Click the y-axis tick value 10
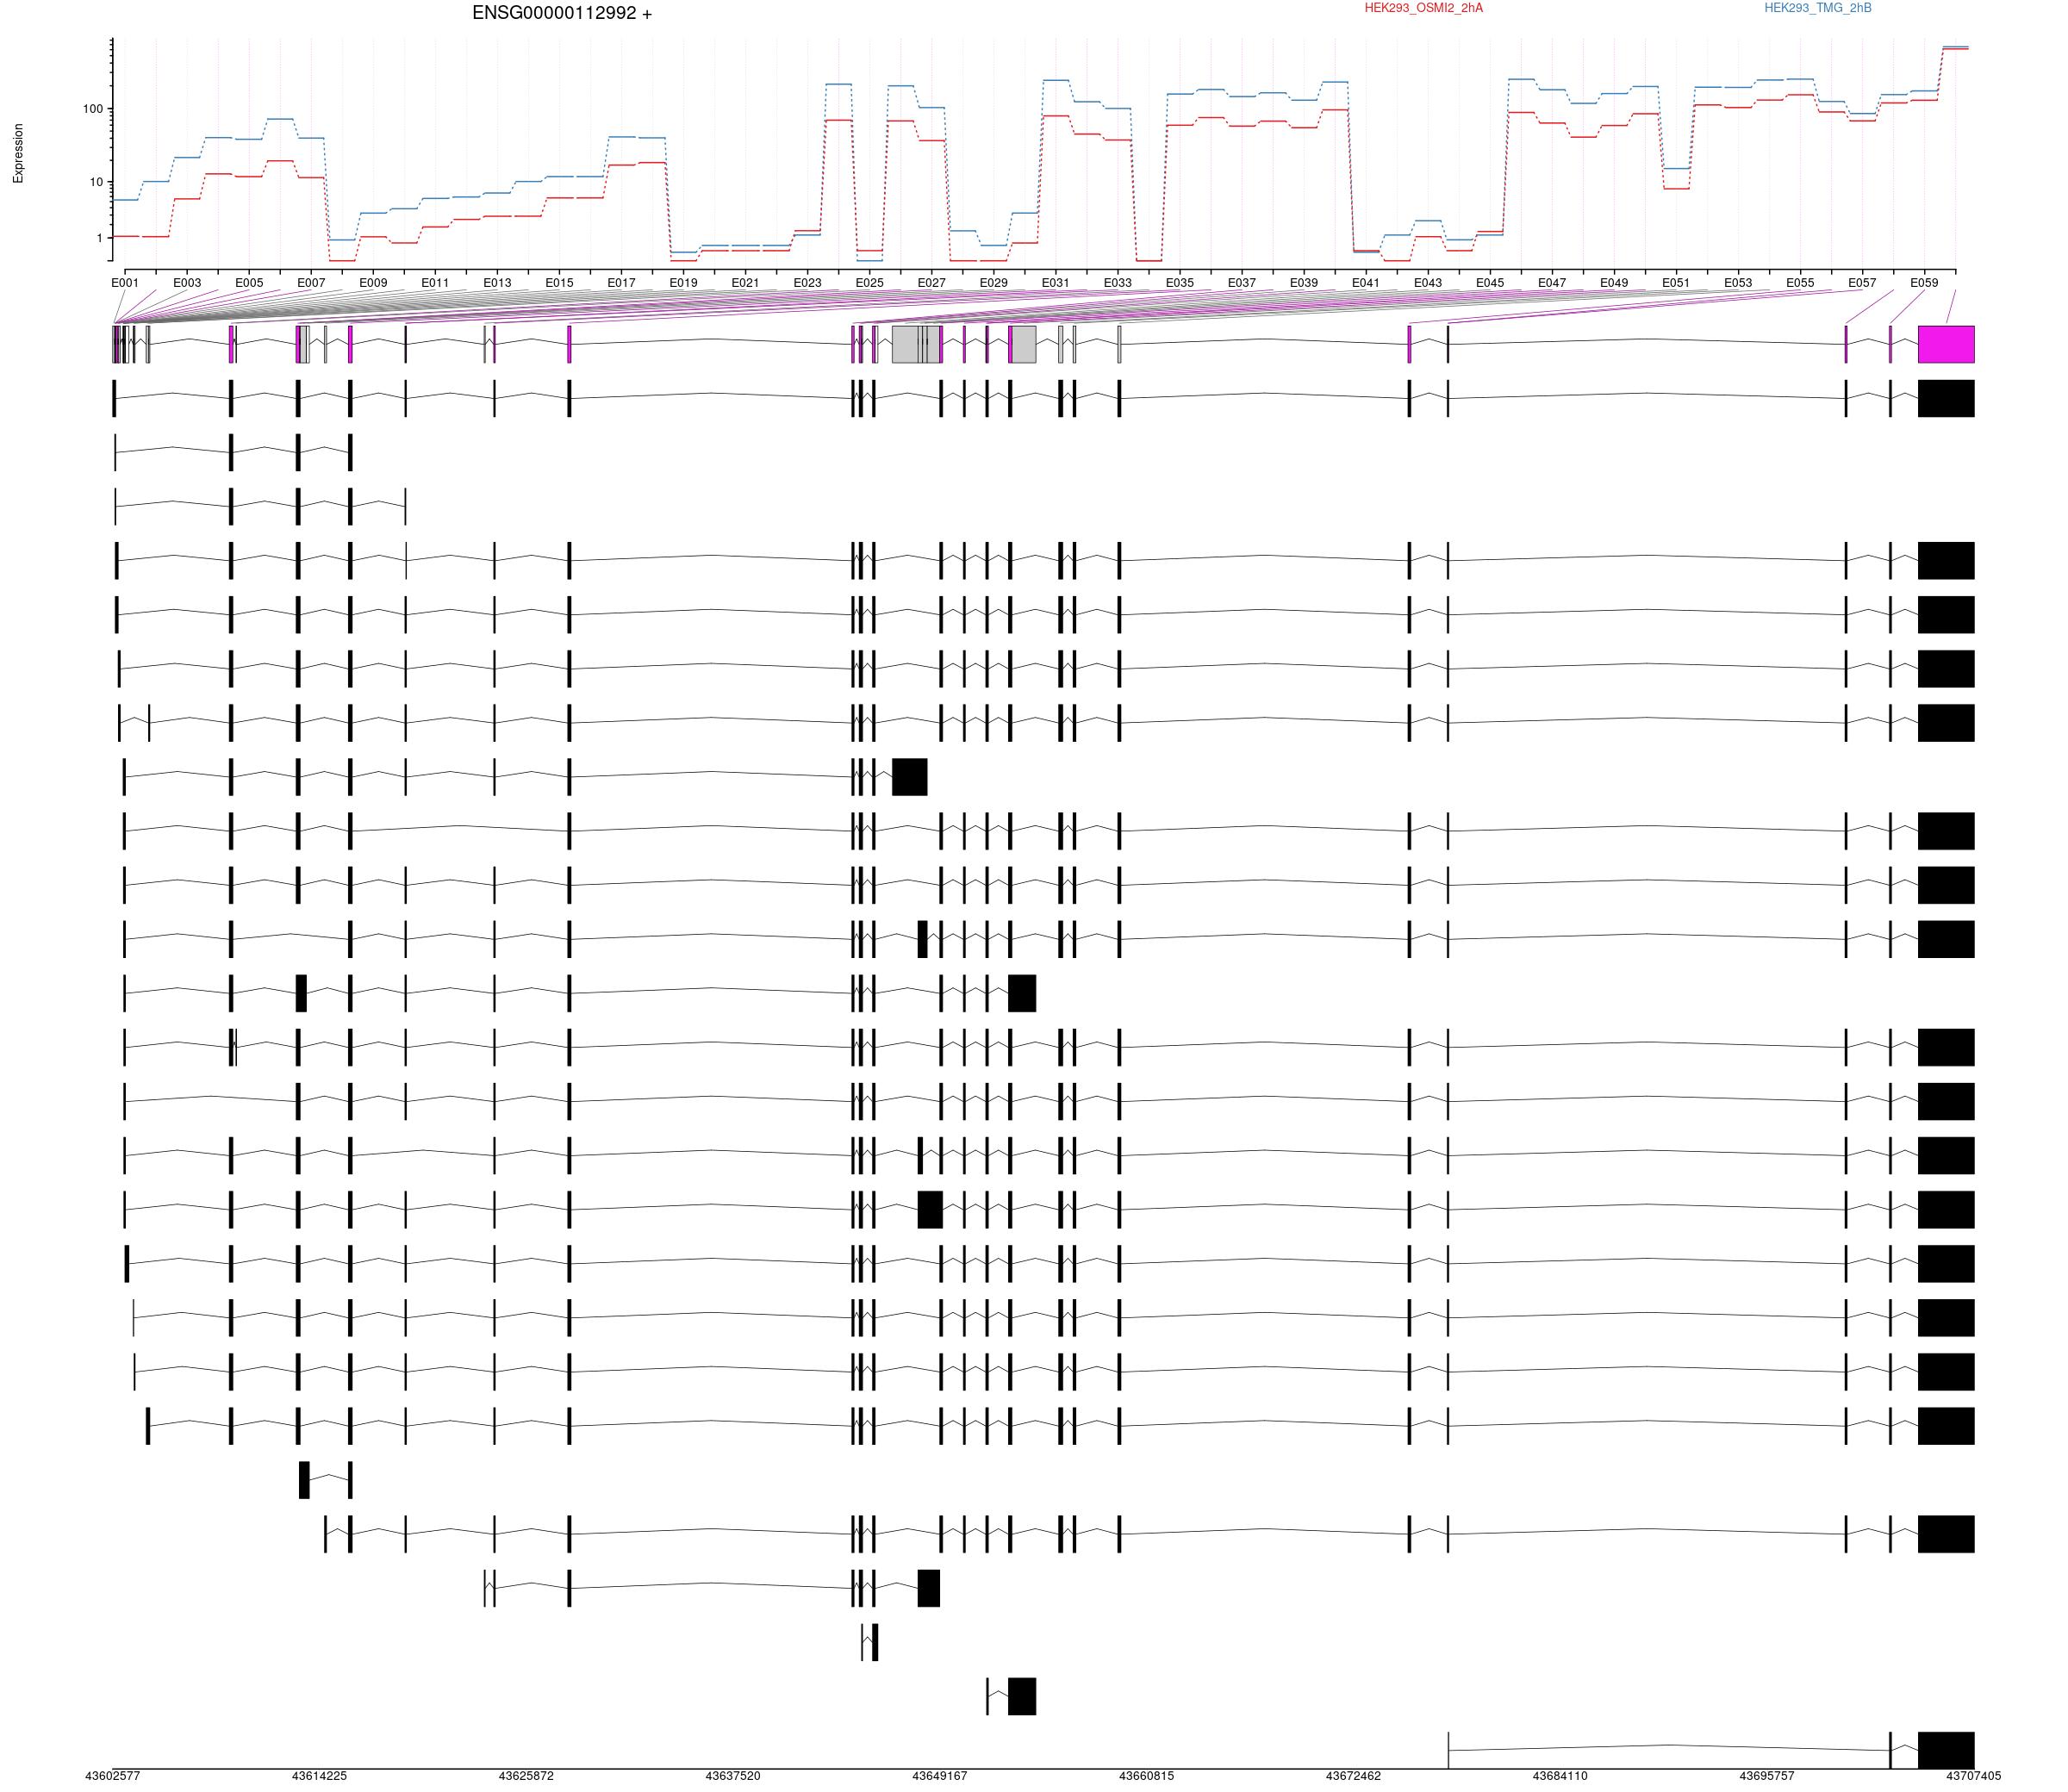2068x1792 pixels. [97, 182]
